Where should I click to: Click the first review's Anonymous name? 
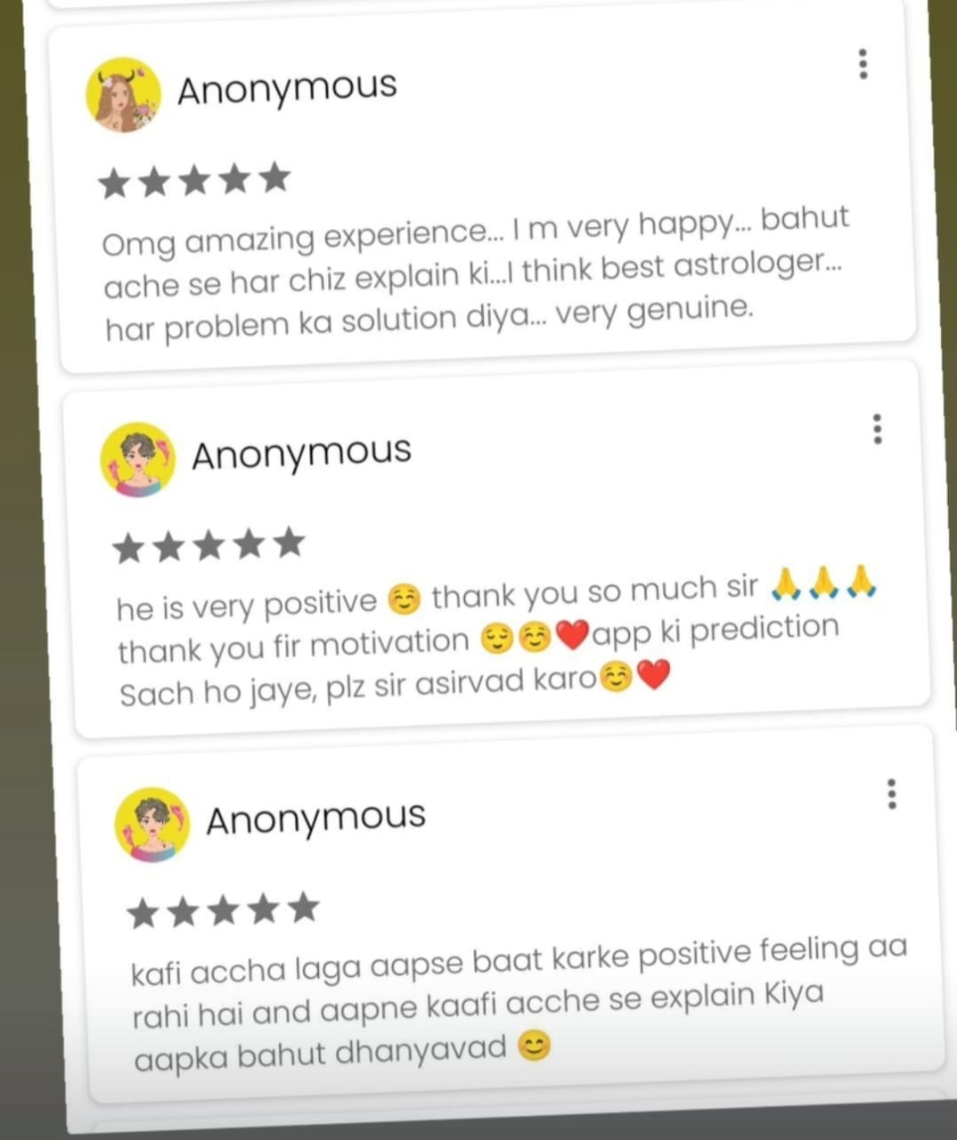287,88
